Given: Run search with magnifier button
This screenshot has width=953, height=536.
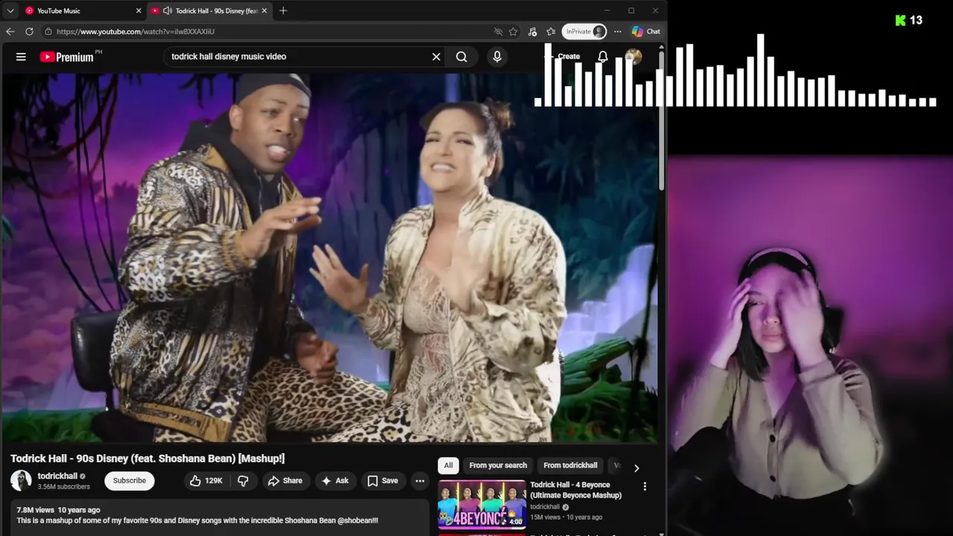Looking at the screenshot, I should pyautogui.click(x=462, y=57).
